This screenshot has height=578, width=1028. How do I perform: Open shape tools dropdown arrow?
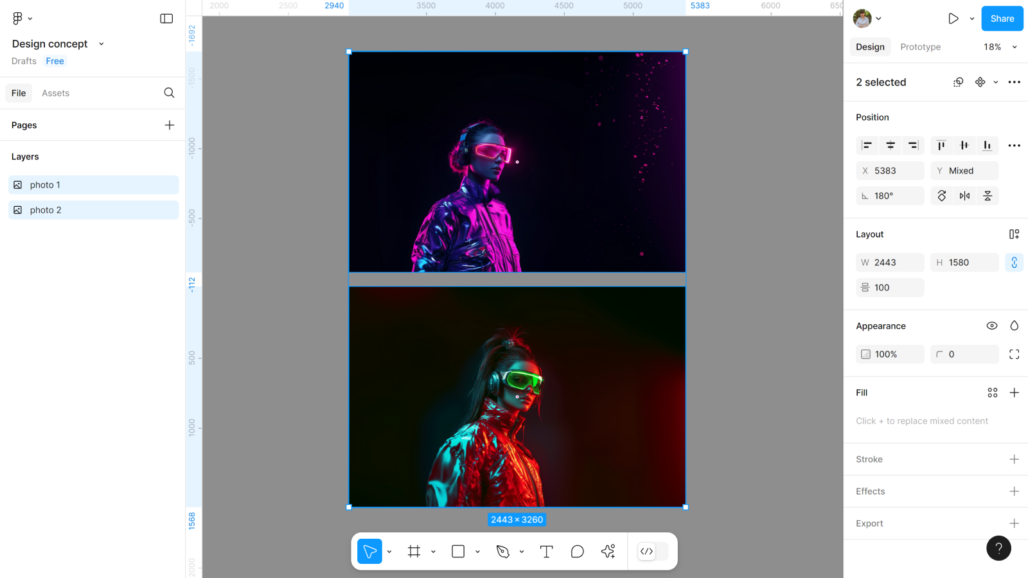pos(477,552)
